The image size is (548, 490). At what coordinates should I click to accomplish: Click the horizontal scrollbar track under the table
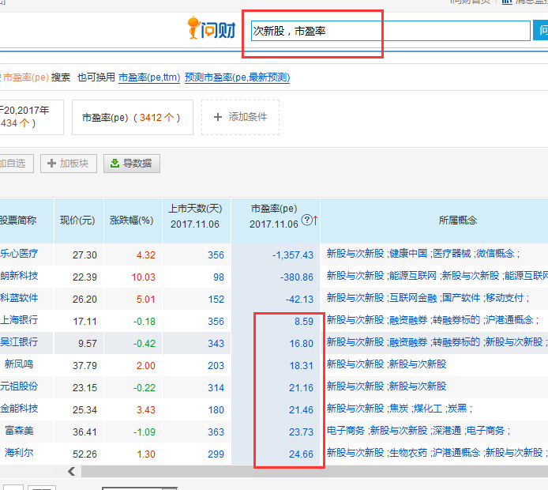(316, 472)
